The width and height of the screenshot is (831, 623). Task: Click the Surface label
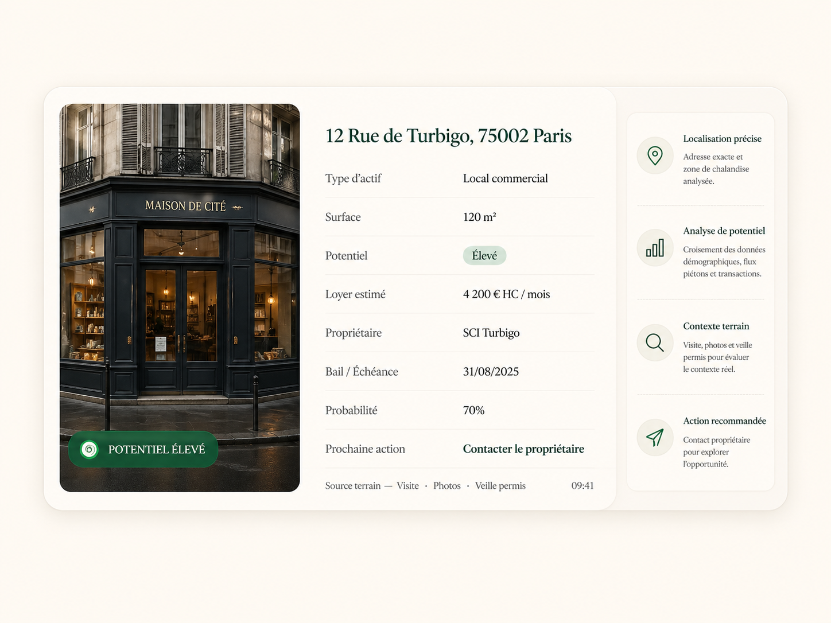[x=343, y=217]
